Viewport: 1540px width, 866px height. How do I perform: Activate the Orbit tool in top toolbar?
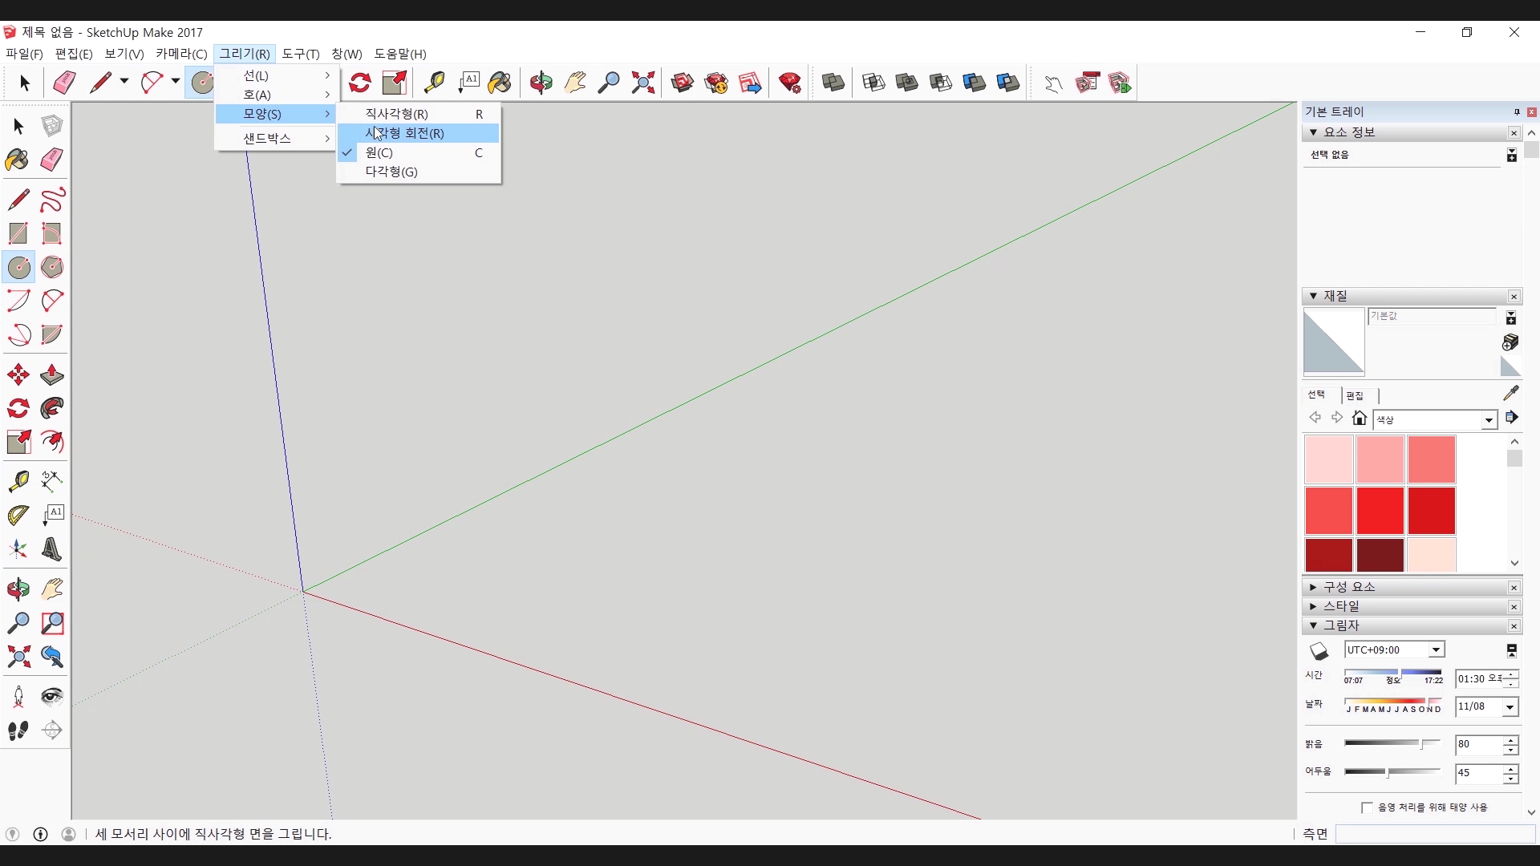point(541,83)
